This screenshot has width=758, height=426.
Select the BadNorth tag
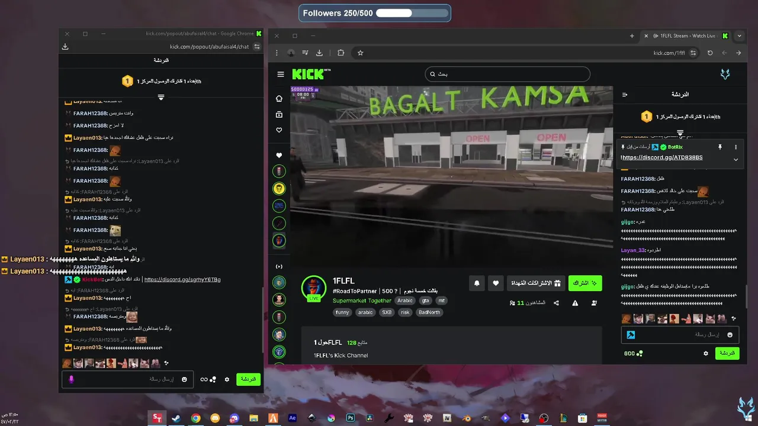pos(429,312)
